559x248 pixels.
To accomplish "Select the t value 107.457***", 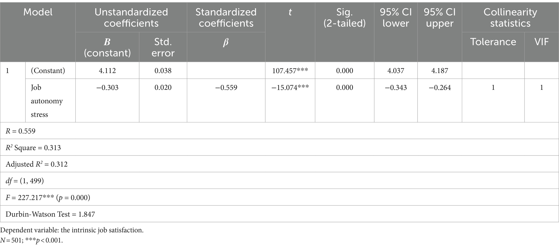I will pyautogui.click(x=290, y=71).
